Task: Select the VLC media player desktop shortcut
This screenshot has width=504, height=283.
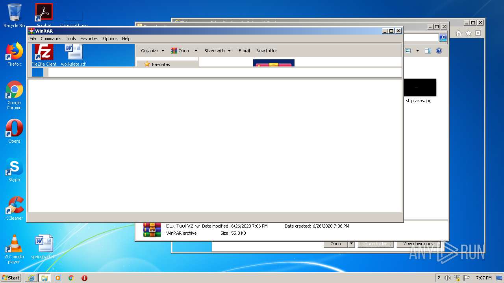Action: pos(14,249)
